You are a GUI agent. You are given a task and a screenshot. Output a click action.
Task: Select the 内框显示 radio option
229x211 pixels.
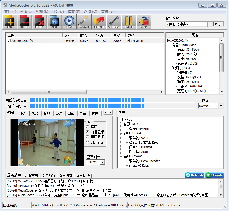click(x=87, y=132)
